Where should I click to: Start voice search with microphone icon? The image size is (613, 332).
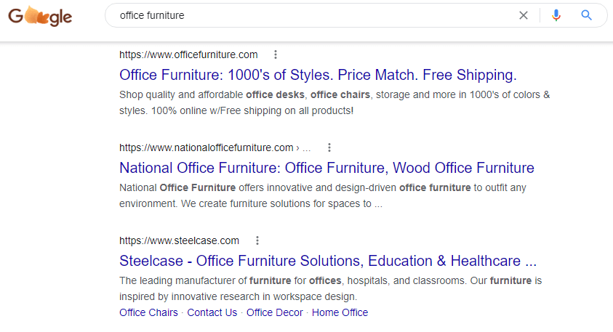coord(556,15)
